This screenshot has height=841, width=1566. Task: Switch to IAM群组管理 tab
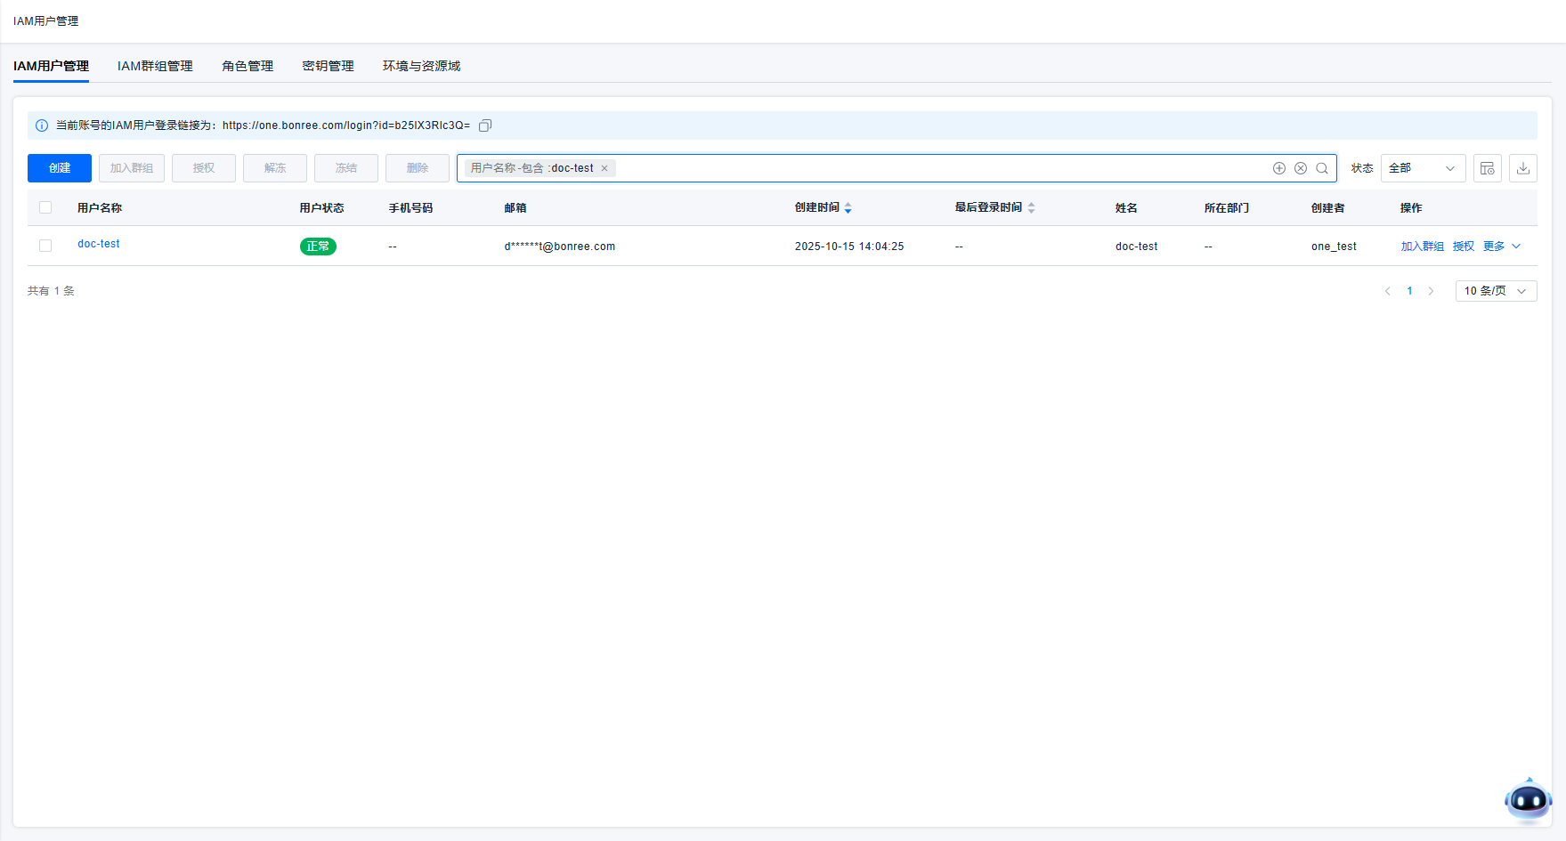[155, 66]
